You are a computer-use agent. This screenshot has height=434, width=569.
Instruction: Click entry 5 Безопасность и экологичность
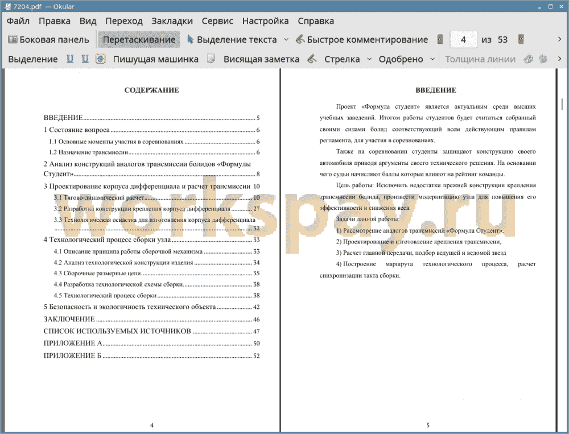152,307
